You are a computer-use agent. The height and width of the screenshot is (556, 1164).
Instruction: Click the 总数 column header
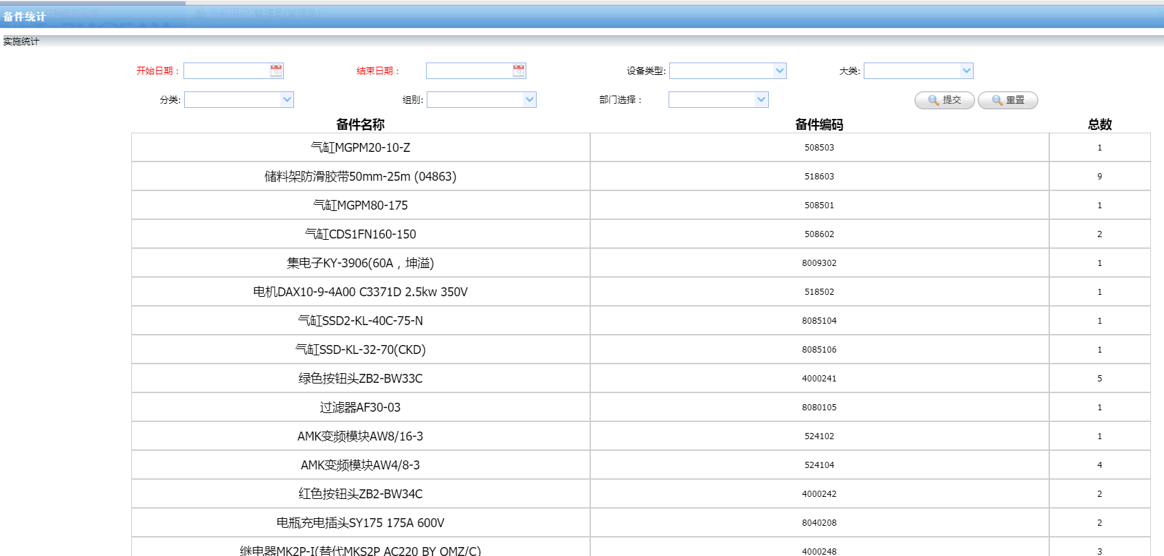(x=1099, y=124)
